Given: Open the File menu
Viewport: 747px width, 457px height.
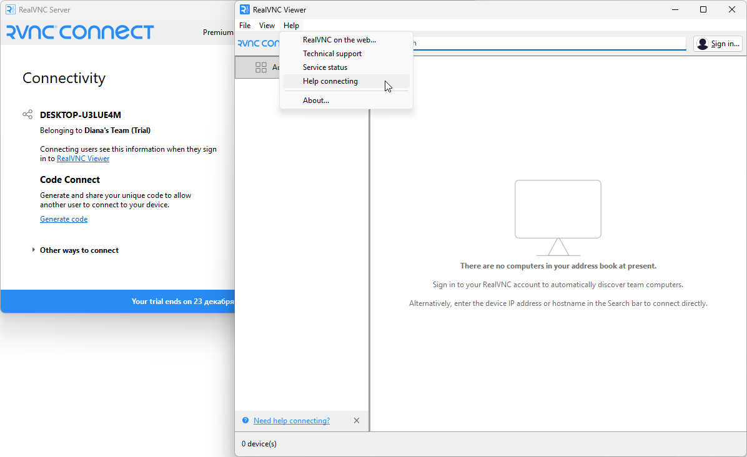Looking at the screenshot, I should 244,26.
